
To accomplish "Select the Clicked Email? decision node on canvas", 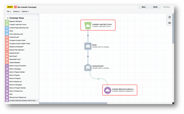I will (x=88, y=67).
